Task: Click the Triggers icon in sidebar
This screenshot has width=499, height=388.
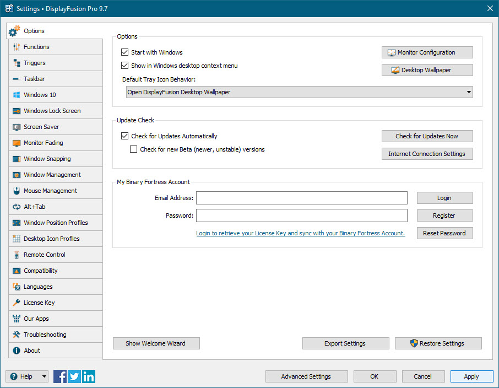Action: pos(17,63)
